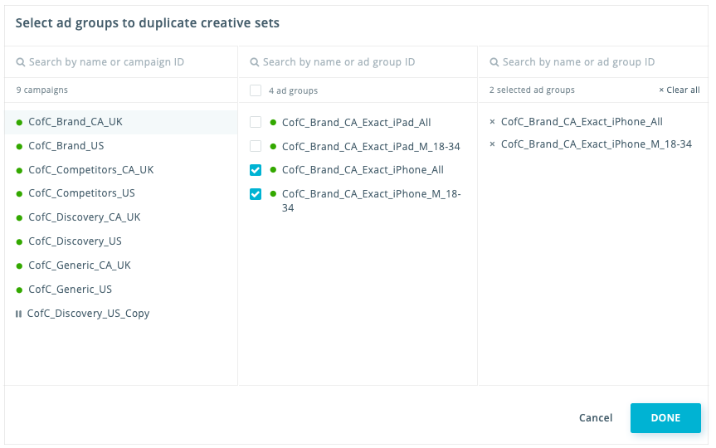Click ad group name CofC_Brand_CA_Exact_iPad_M_18-34
The width and height of the screenshot is (716, 448).
tap(371, 147)
